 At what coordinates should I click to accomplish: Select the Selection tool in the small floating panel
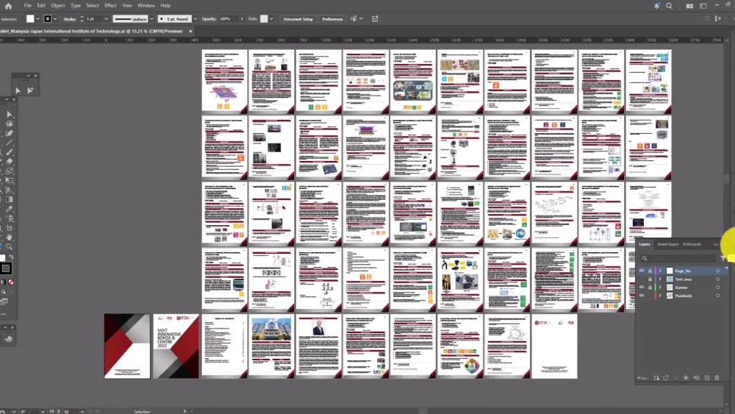tap(18, 90)
